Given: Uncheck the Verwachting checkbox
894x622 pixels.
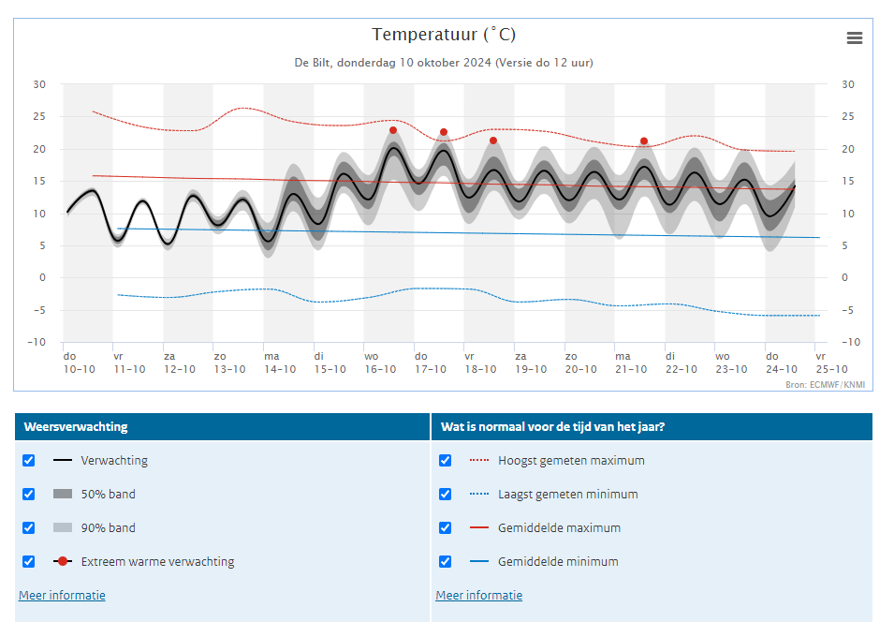Looking at the screenshot, I should click(x=28, y=461).
